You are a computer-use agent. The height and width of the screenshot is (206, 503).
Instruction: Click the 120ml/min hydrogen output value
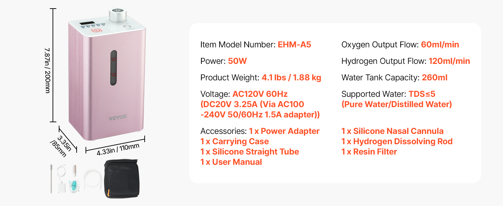point(449,61)
